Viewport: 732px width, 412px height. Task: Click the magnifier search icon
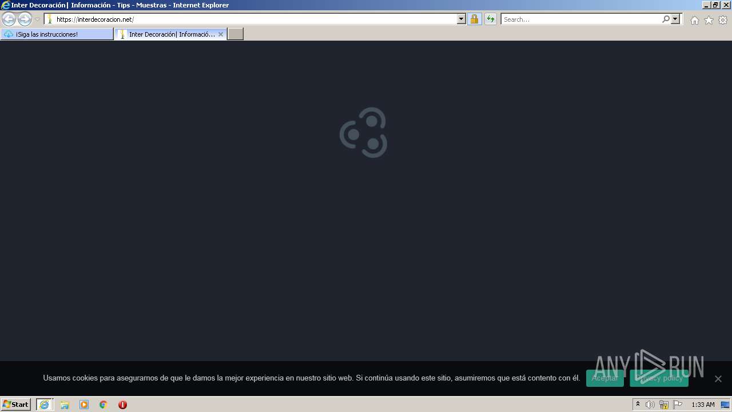(x=666, y=19)
